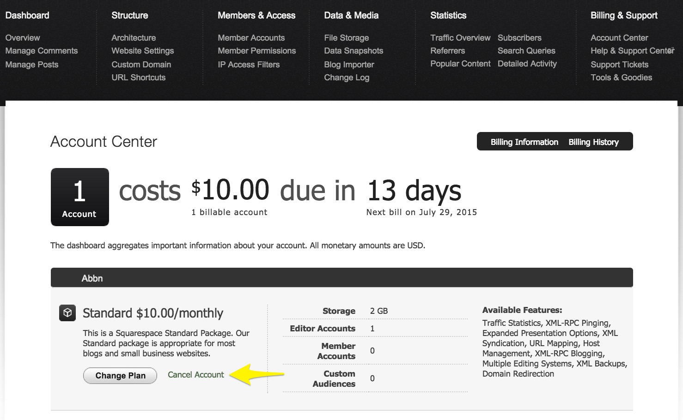Open Search Queries statistics
This screenshot has width=683, height=420.
point(526,51)
